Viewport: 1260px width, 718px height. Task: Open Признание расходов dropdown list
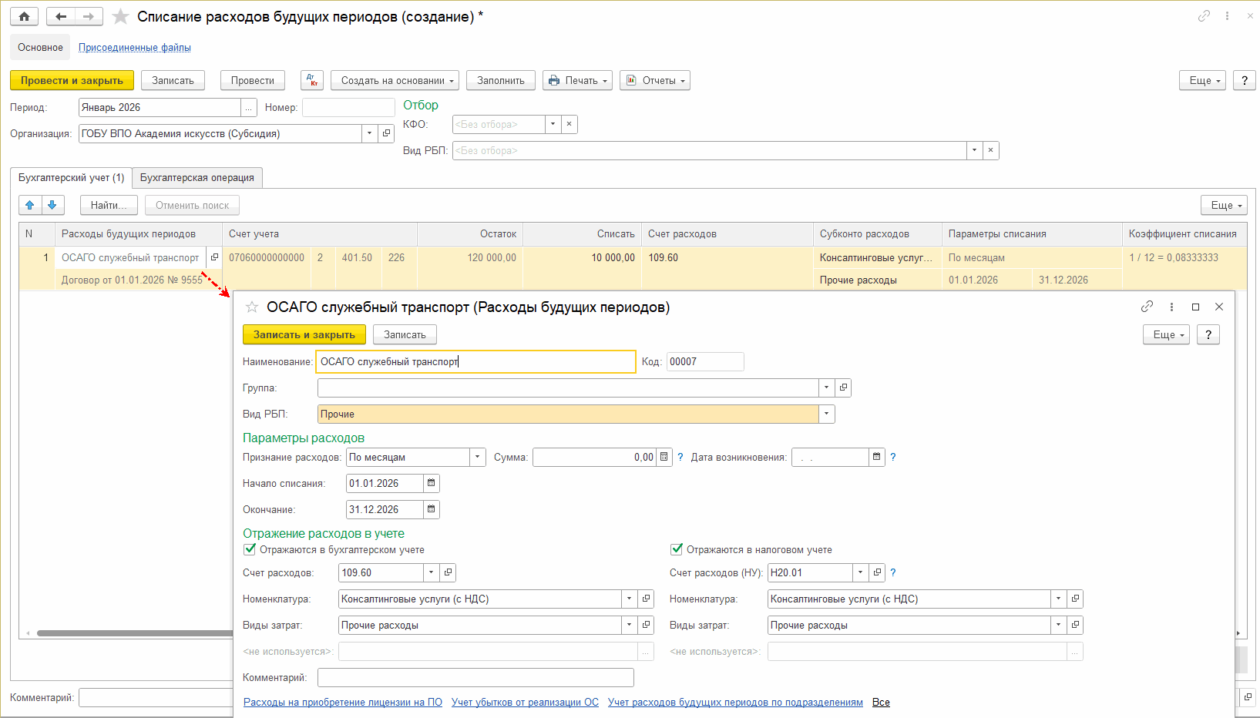click(478, 457)
